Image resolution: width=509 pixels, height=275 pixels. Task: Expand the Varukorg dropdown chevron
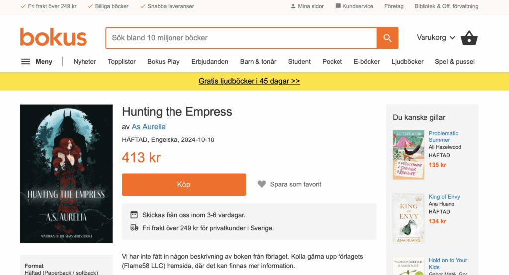coord(452,38)
